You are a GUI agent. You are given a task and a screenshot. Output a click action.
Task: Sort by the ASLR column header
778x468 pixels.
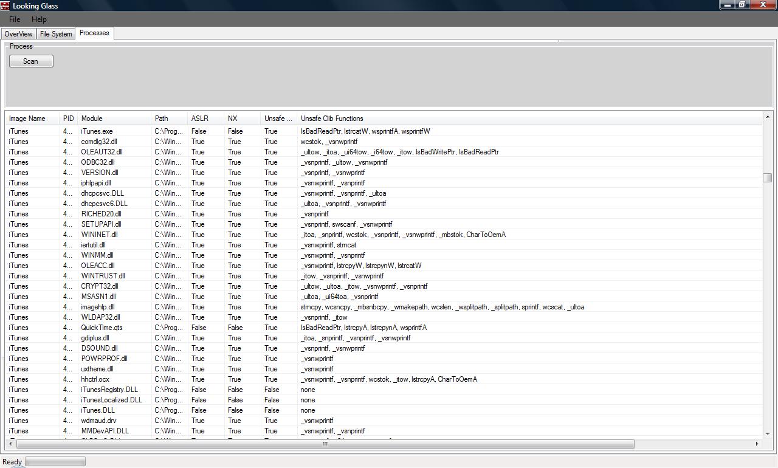(205, 119)
